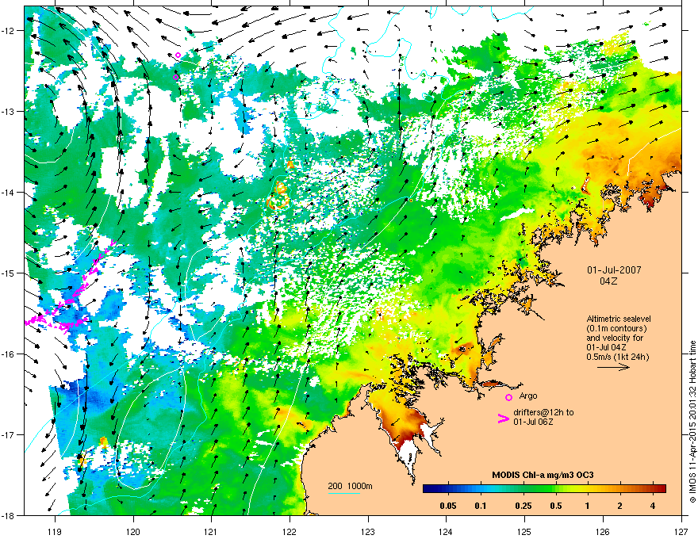Image resolution: width=698 pixels, height=539 pixels.
Task: Click the 0.5 colorbar tick label
Action: (x=555, y=506)
